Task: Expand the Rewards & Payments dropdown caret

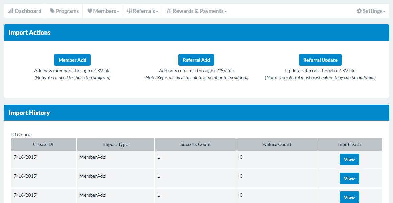Action: tap(226, 12)
